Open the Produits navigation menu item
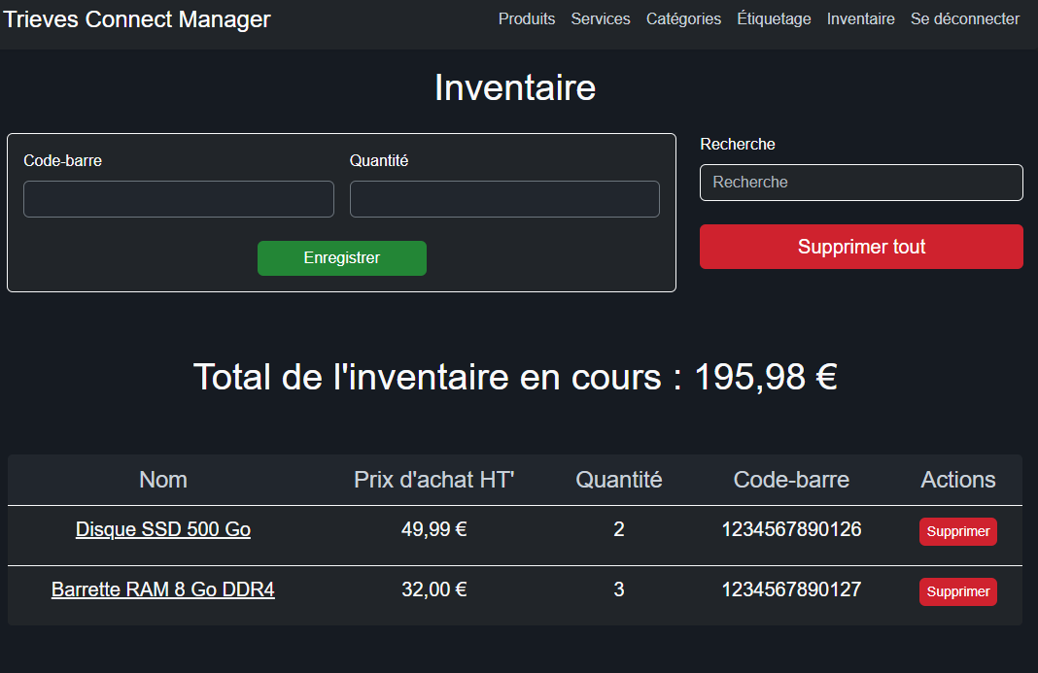This screenshot has width=1038, height=673. click(x=527, y=19)
